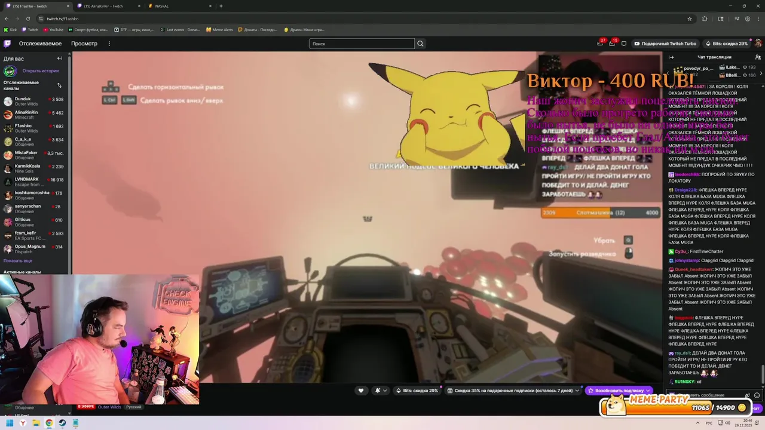
Task: Open the Chrome icon in taskbar
Action: [49, 423]
